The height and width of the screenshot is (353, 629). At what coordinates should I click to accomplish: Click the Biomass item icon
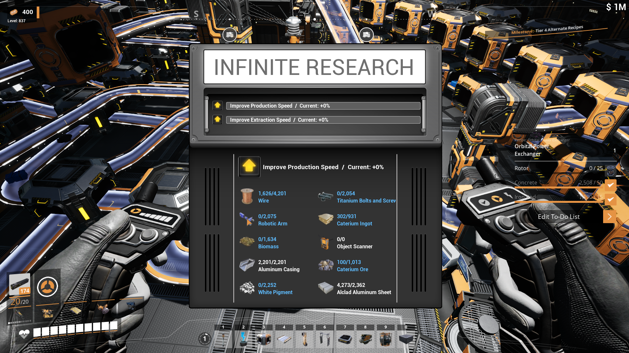pyautogui.click(x=247, y=242)
